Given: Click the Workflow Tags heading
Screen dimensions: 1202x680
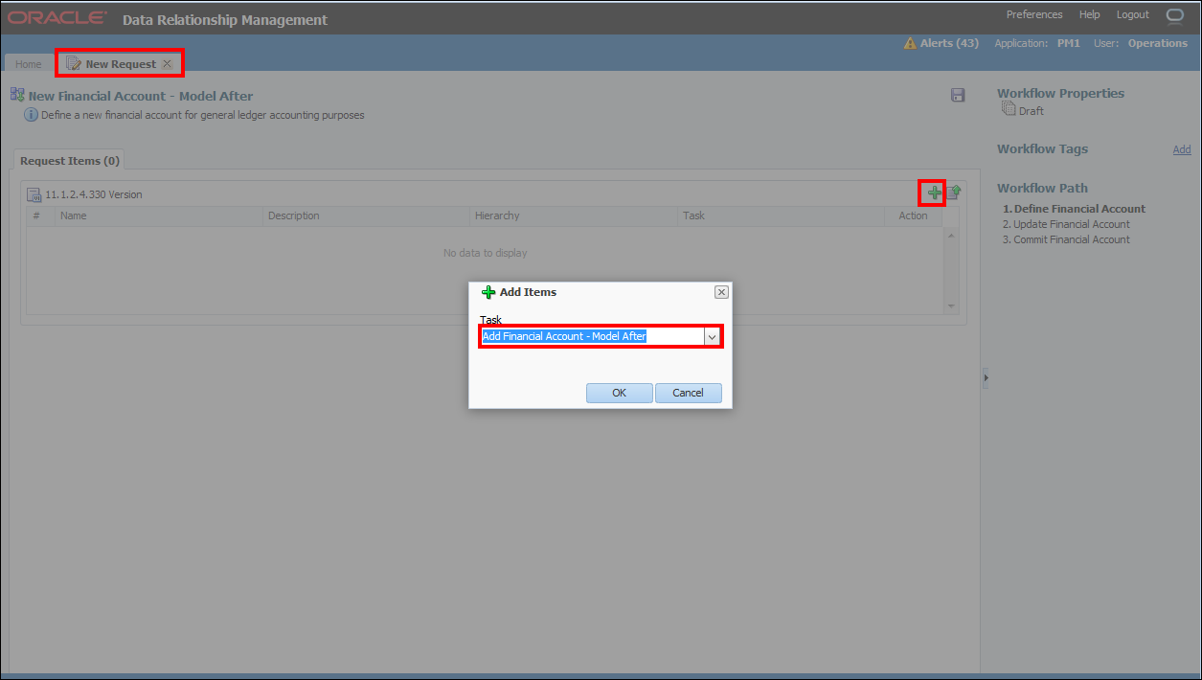Looking at the screenshot, I should 1042,148.
